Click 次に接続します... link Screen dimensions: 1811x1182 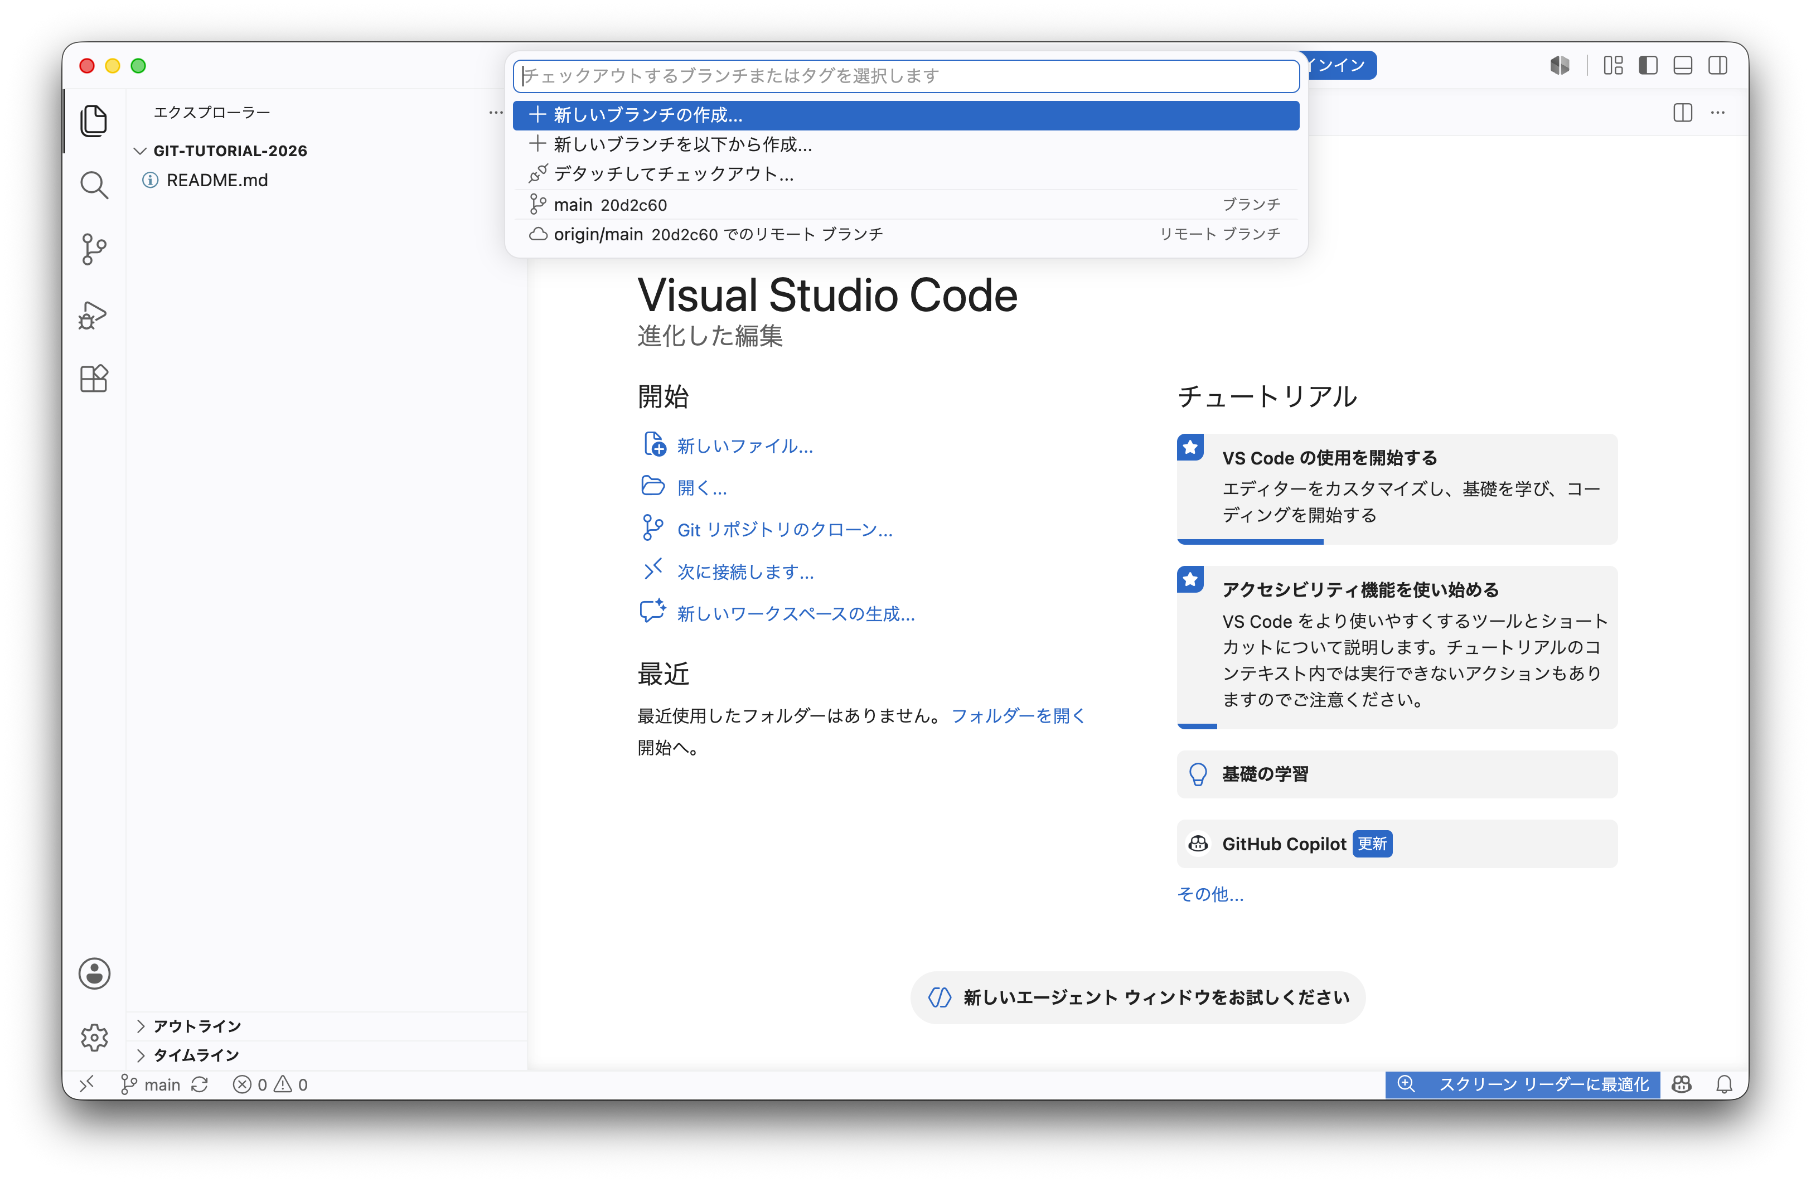(x=745, y=571)
